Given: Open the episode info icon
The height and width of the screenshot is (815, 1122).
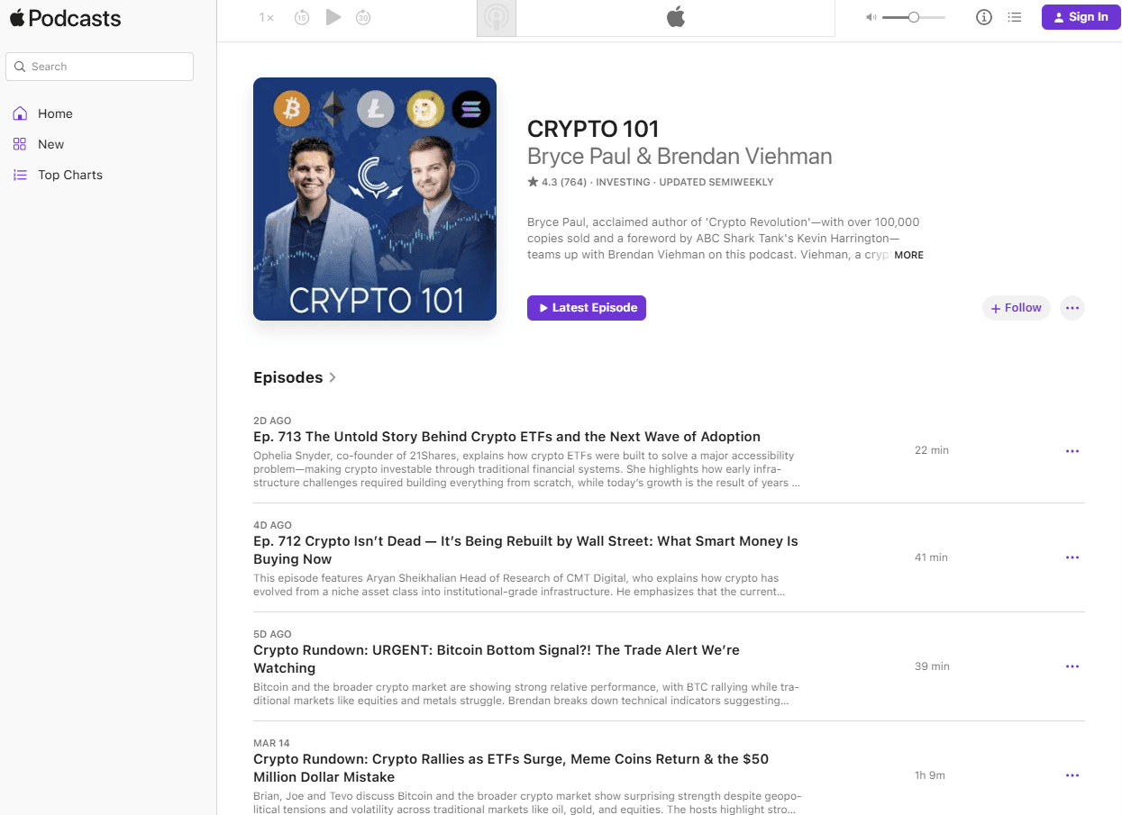Looking at the screenshot, I should pos(984,17).
